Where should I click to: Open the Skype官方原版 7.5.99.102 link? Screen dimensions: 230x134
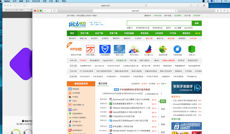130,121
